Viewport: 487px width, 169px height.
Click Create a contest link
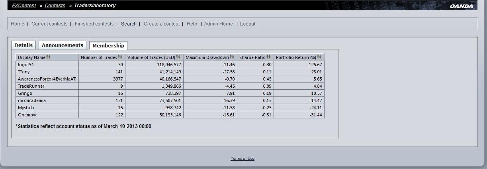pyautogui.click(x=162, y=24)
